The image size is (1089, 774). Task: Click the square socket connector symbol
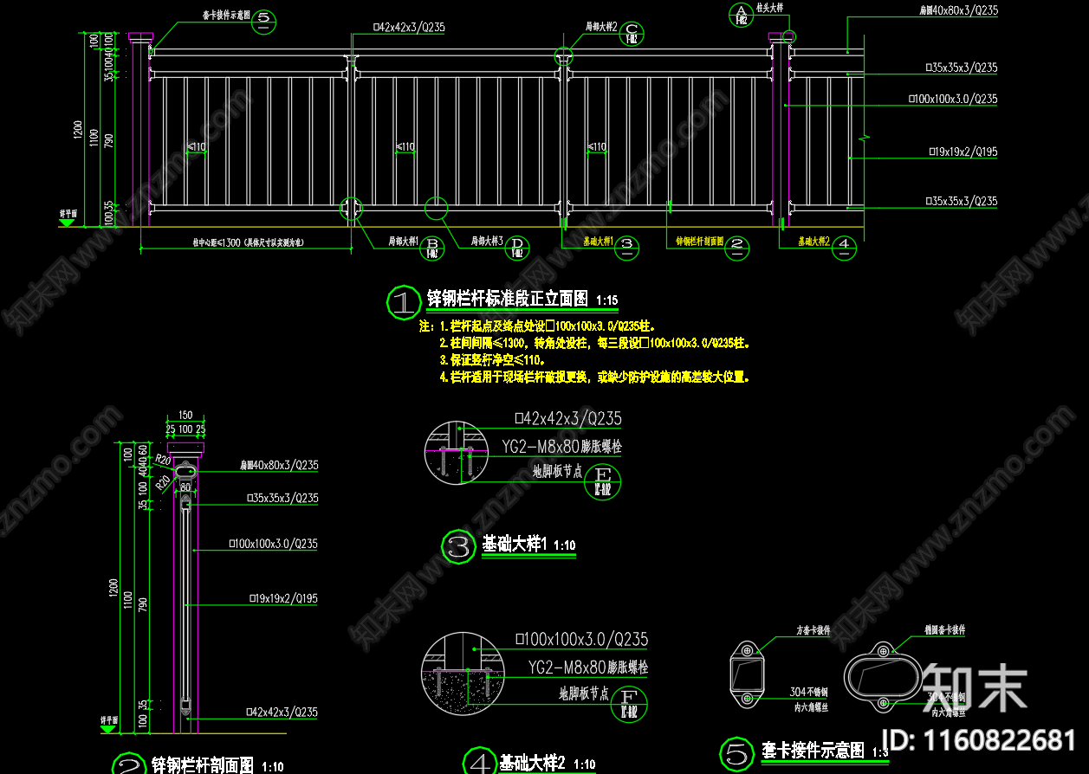click(747, 674)
